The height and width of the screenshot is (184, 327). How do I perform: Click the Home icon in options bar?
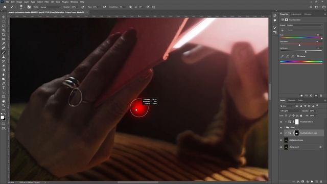5,7
